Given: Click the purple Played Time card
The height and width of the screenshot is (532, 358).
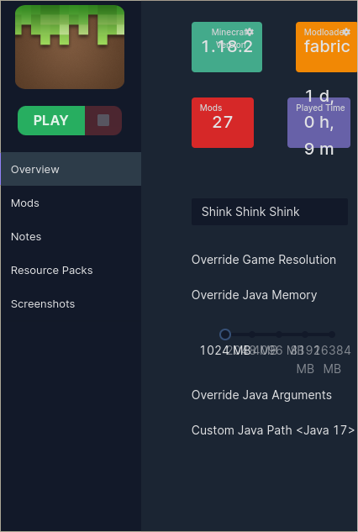Looking at the screenshot, I should 319,123.
